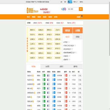Select the first (active, underlined) tab in orange navbar
The width and height of the screenshot is (110, 110).
coord(28,17)
